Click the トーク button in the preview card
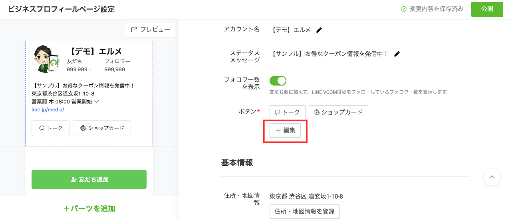 (50, 128)
